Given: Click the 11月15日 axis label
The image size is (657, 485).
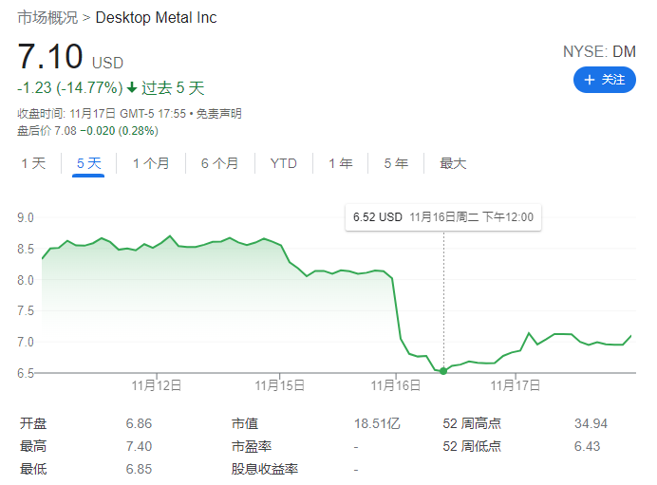Looking at the screenshot, I should (279, 385).
